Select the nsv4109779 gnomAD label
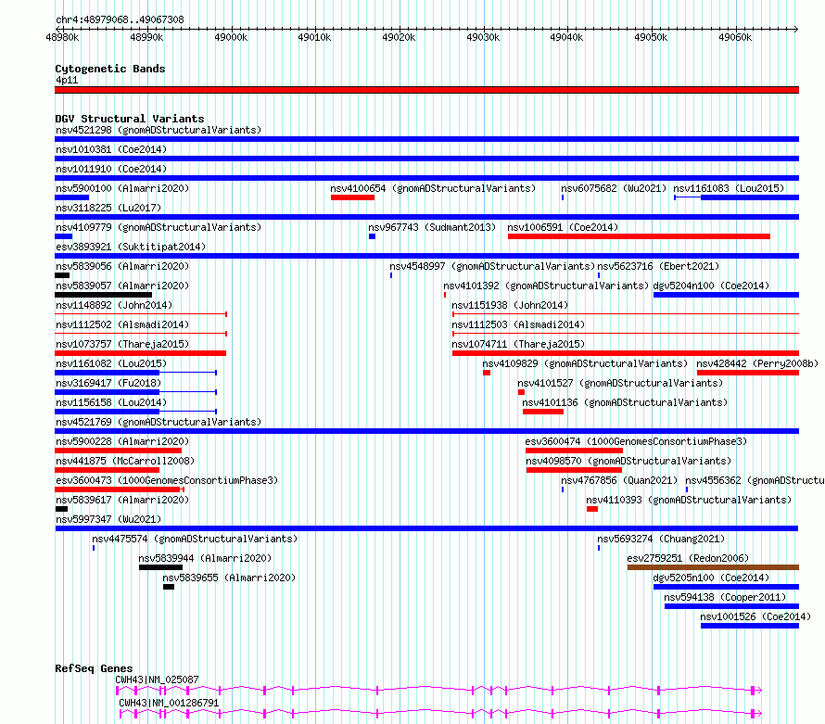The height and width of the screenshot is (724, 825). coord(159,227)
